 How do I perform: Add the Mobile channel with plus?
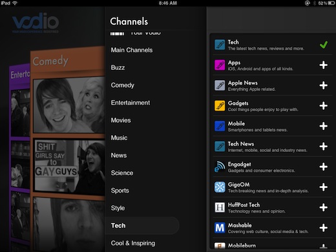[x=324, y=126]
